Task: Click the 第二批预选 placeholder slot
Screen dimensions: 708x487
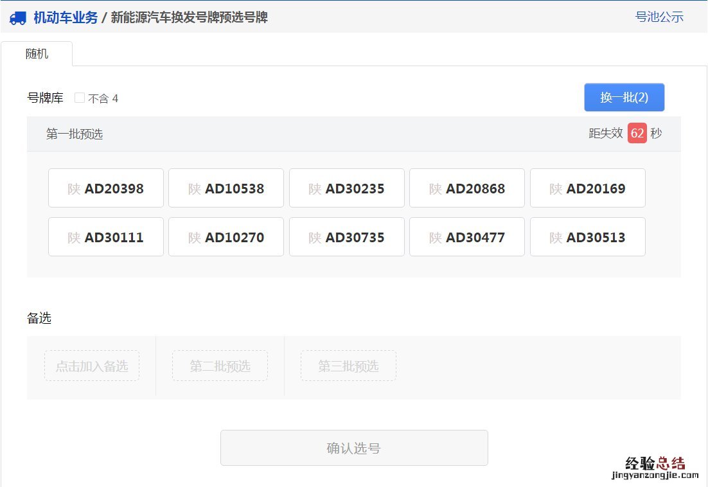Action: (x=220, y=366)
